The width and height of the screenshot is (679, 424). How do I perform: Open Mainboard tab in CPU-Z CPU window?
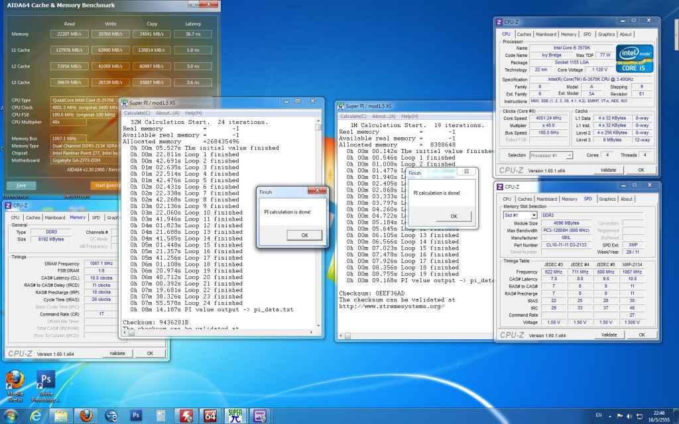(546, 34)
